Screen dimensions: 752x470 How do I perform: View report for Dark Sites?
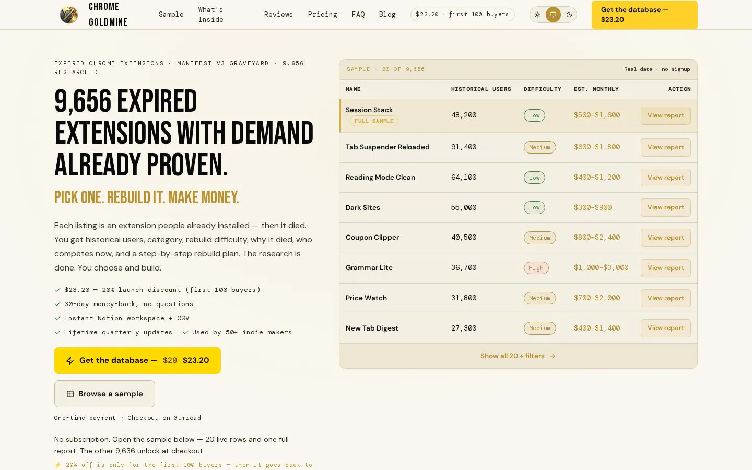[x=665, y=207]
